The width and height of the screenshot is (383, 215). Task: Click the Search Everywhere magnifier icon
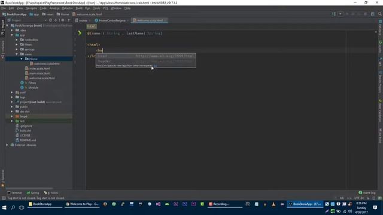tap(380, 14)
